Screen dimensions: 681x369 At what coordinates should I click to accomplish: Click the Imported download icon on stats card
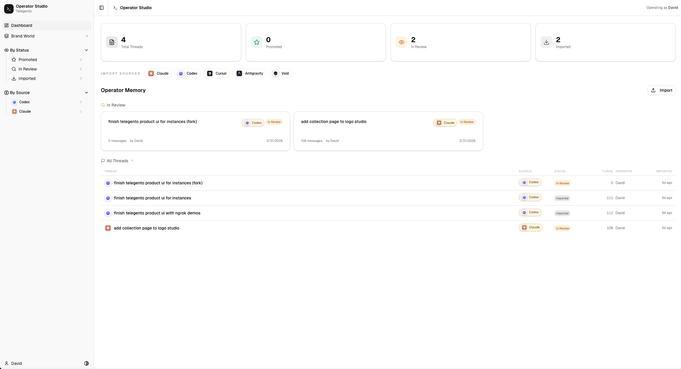(x=546, y=42)
